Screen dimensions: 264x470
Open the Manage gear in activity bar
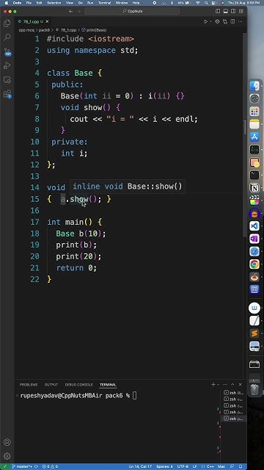[7, 456]
